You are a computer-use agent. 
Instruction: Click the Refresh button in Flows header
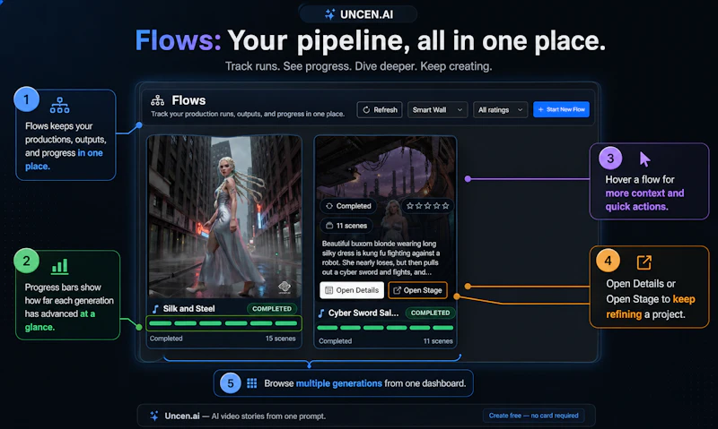point(380,109)
